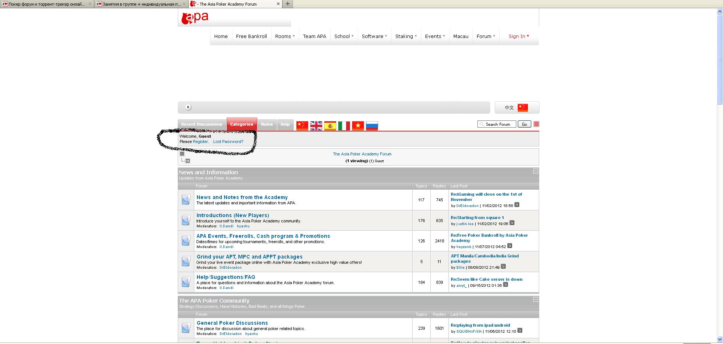Close the Asia Poker Academy Forum tab
Viewport: 723px width, 344px height.
[x=278, y=4]
